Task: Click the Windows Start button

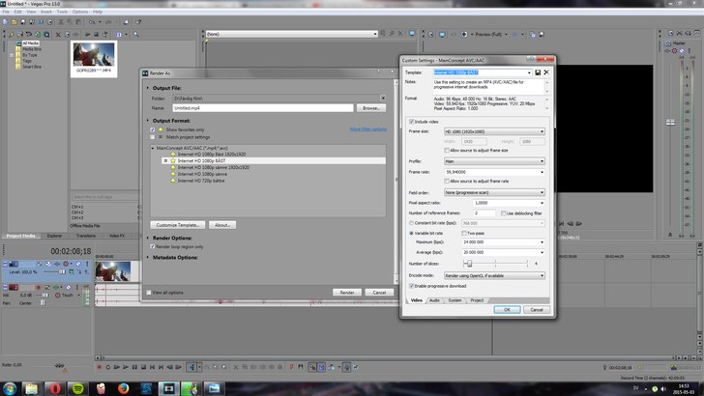Action: click(11, 387)
